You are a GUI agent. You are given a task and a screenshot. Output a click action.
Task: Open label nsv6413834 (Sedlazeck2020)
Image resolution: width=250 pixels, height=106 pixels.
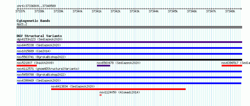(x=73, y=86)
